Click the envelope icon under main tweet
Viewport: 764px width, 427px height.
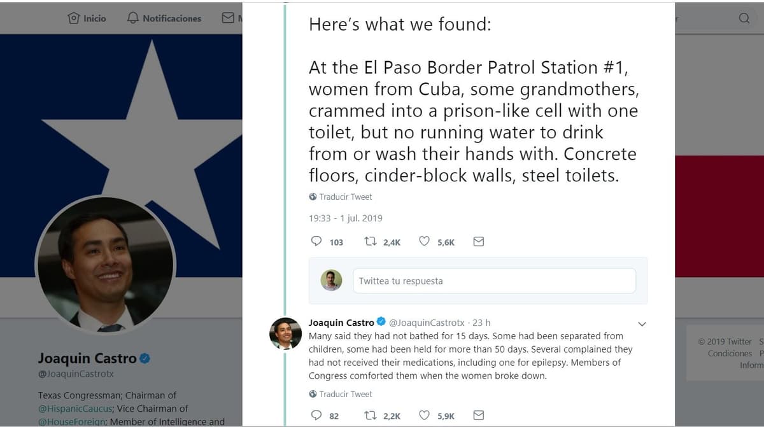point(479,242)
